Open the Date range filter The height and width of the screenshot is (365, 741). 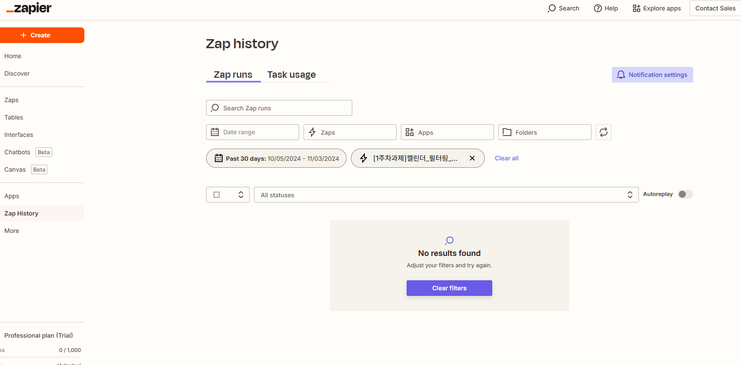253,132
